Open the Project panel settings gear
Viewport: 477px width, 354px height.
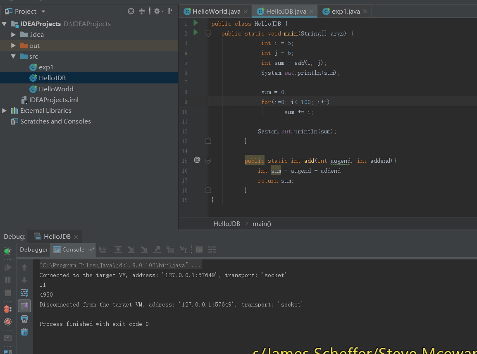[158, 11]
